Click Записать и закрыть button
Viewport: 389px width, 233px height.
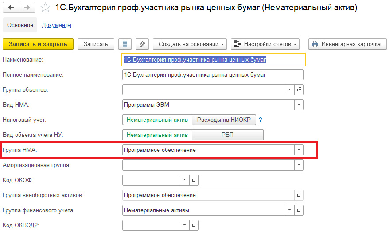tap(38, 44)
